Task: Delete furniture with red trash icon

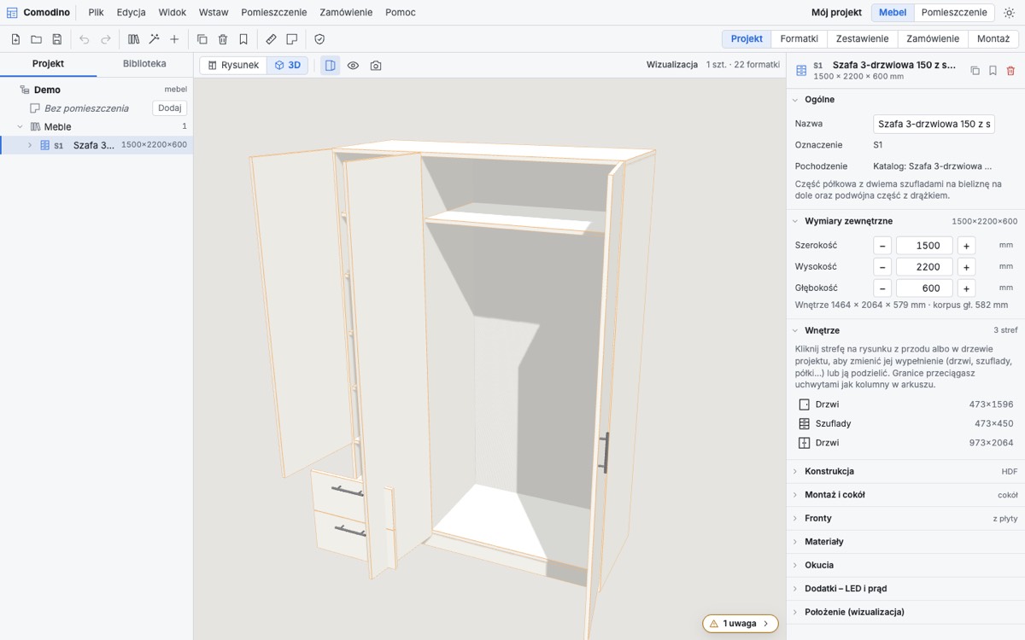Action: pos(1010,71)
